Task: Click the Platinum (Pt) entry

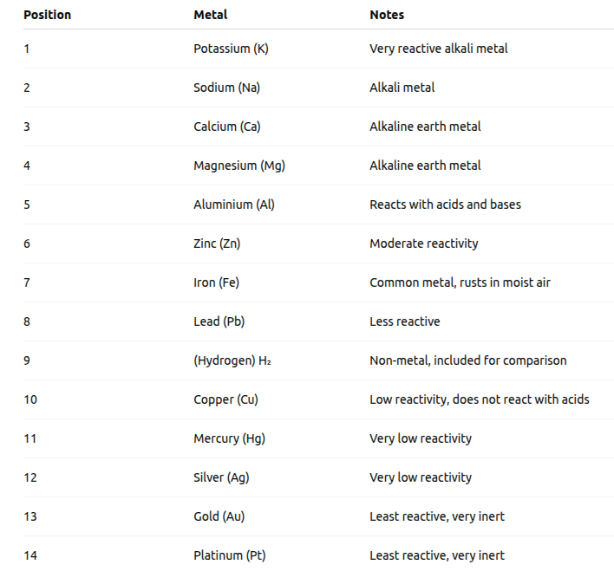Action: [x=230, y=555]
